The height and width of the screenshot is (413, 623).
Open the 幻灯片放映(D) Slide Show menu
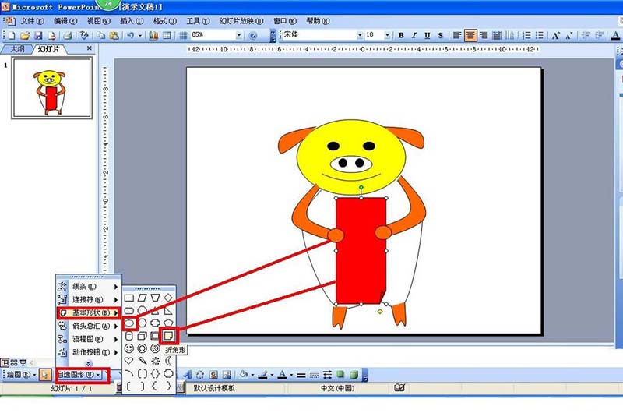[241, 21]
